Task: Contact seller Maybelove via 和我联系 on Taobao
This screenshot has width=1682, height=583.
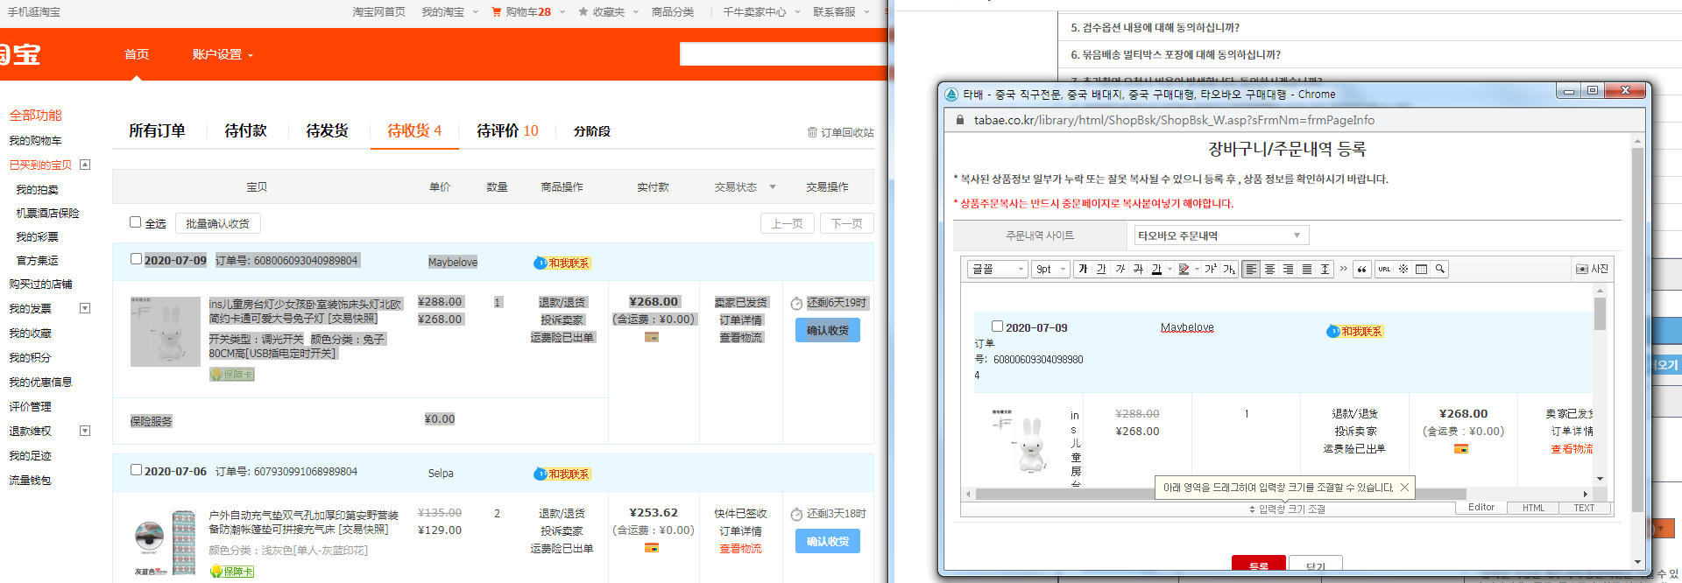Action: point(562,263)
